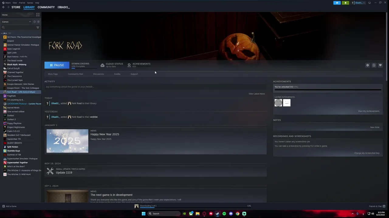Open the Cloud Status cloud icon
Screen dimensions: 389x218
(x=102, y=65)
